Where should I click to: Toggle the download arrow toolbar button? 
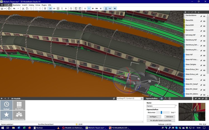coord(106,9)
